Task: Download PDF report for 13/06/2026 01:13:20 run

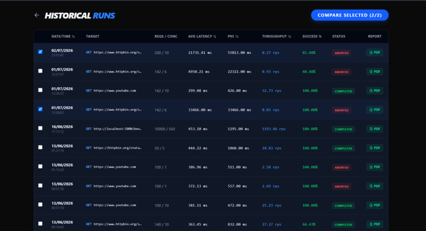Action: pos(375,167)
